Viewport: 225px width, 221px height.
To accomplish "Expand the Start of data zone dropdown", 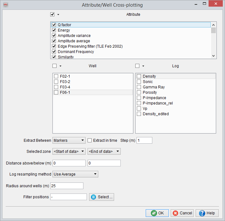I will 69,152.
